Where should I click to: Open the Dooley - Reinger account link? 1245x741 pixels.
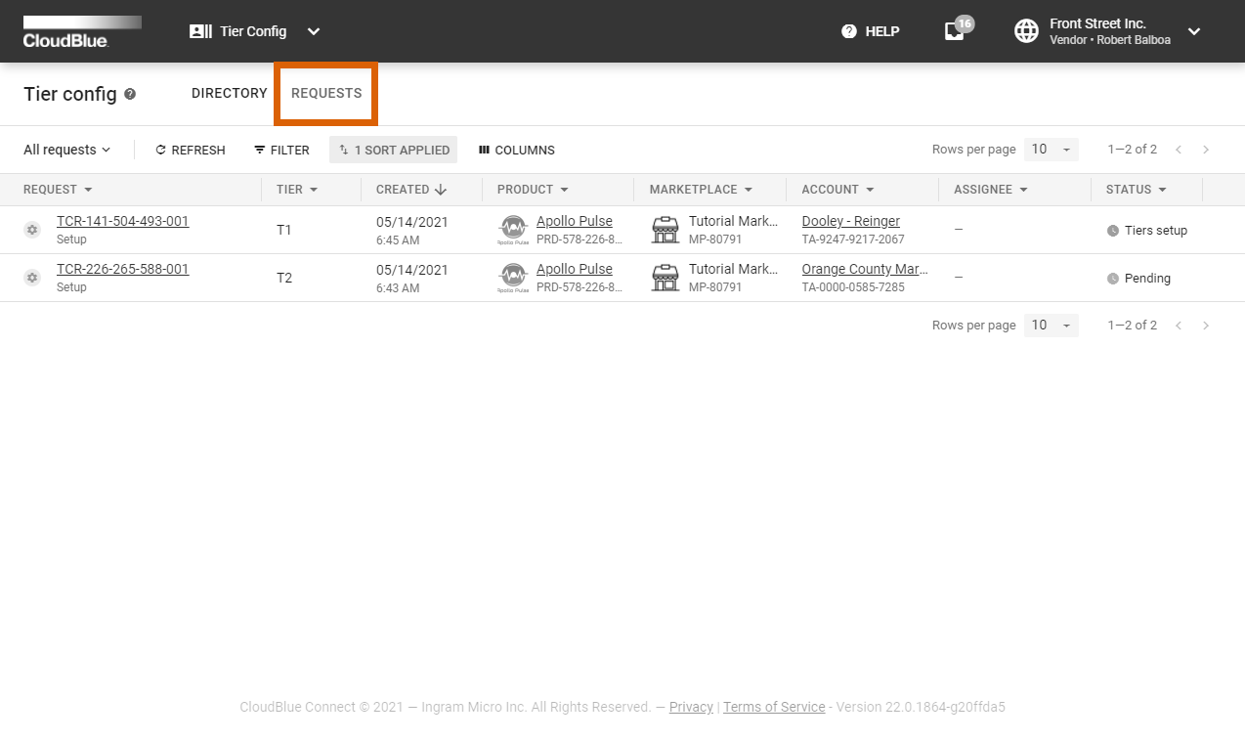(x=851, y=221)
